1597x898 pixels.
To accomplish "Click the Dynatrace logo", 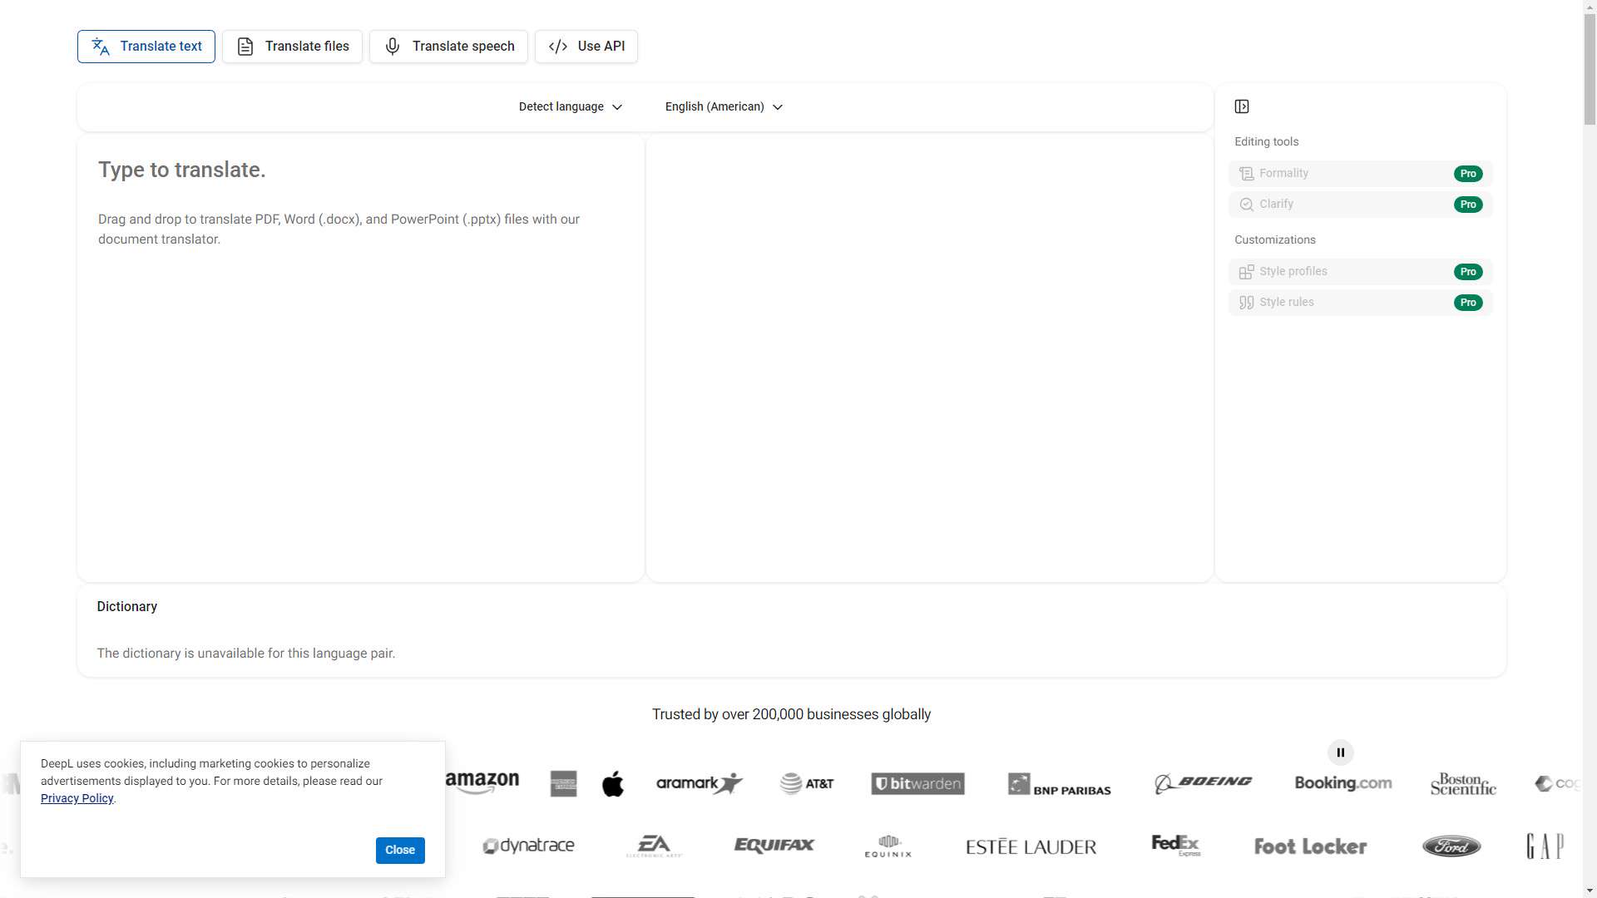I will (528, 846).
